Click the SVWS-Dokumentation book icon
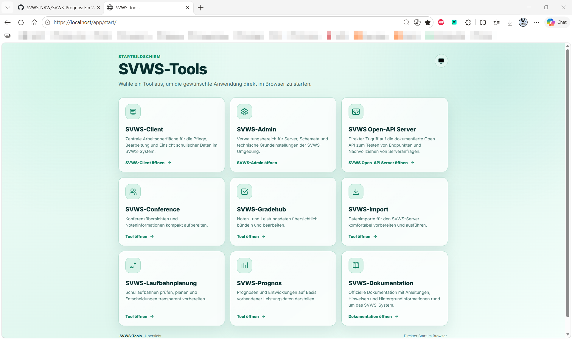This screenshot has width=572, height=339. (356, 265)
